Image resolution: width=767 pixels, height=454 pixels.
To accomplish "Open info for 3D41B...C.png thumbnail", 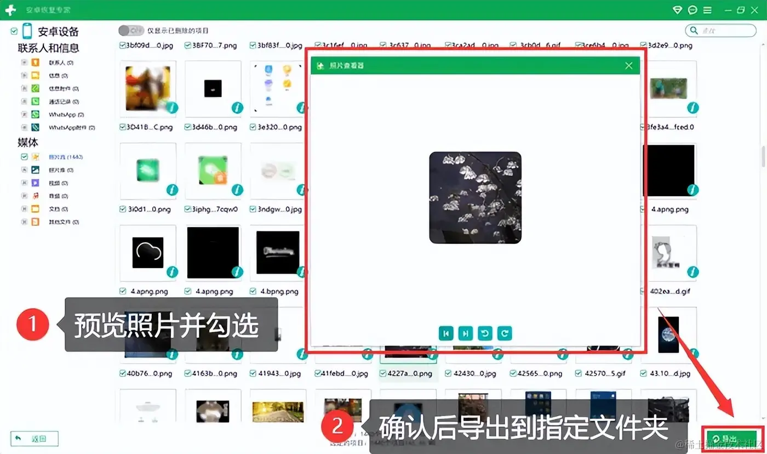I will [172, 108].
